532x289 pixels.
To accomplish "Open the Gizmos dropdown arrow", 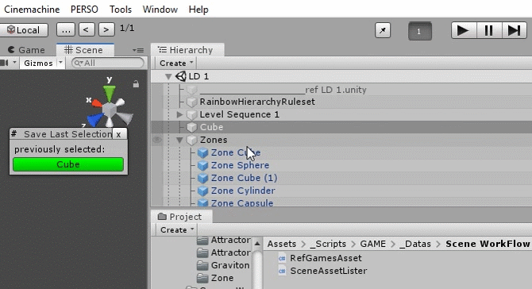I will [x=60, y=63].
